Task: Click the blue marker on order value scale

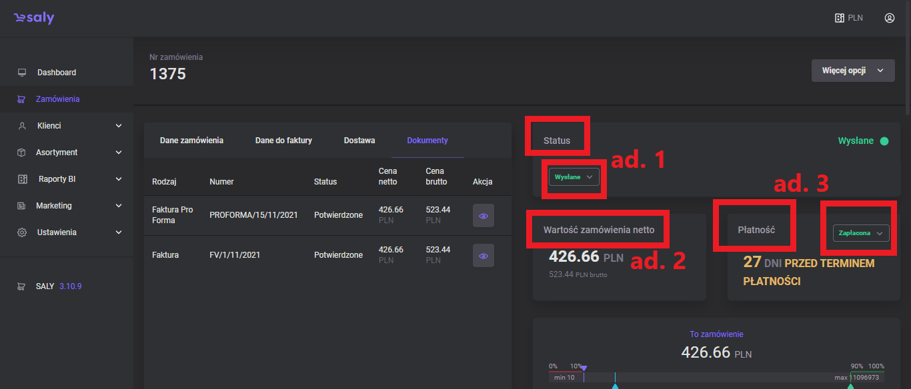Action: pyautogui.click(x=615, y=385)
